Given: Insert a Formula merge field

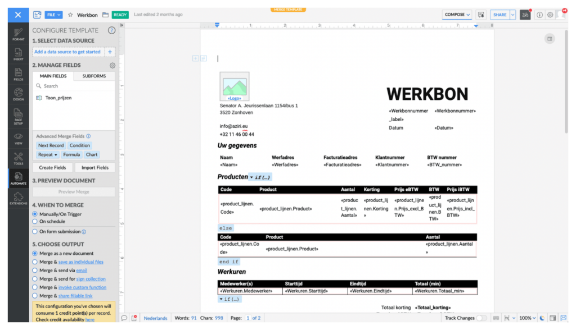Looking at the screenshot, I should tap(71, 155).
